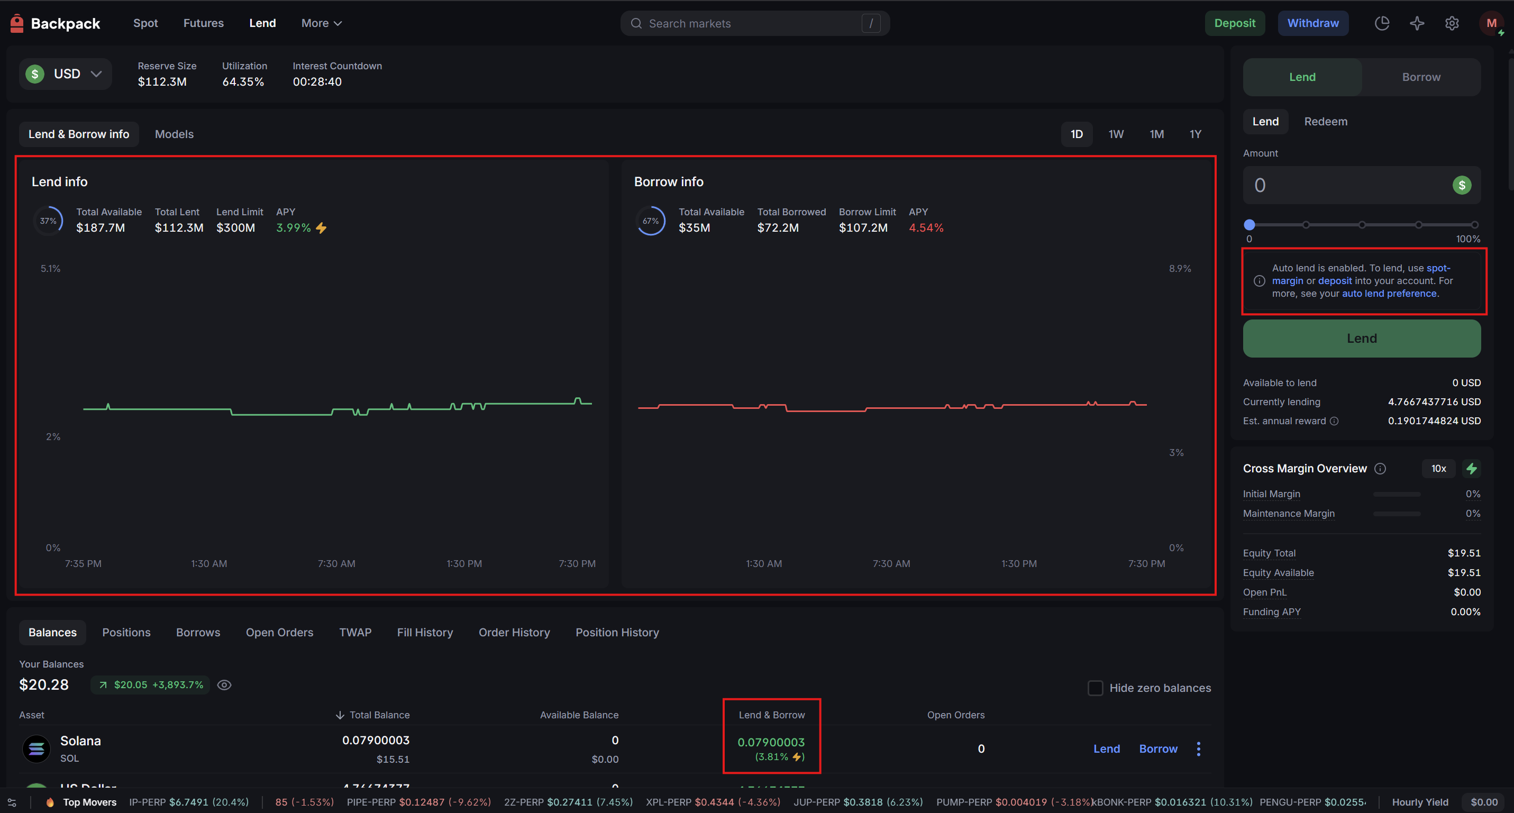Open the settings gear icon
Viewport: 1514px width, 813px height.
[1452, 23]
